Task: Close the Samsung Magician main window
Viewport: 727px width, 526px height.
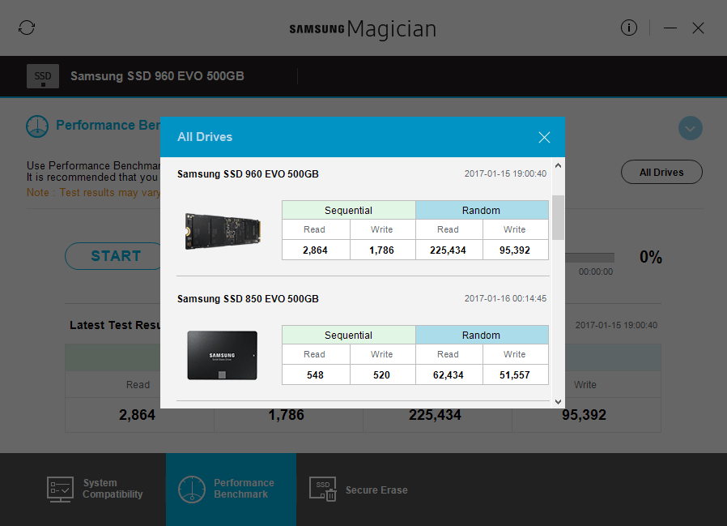Action: click(x=698, y=28)
